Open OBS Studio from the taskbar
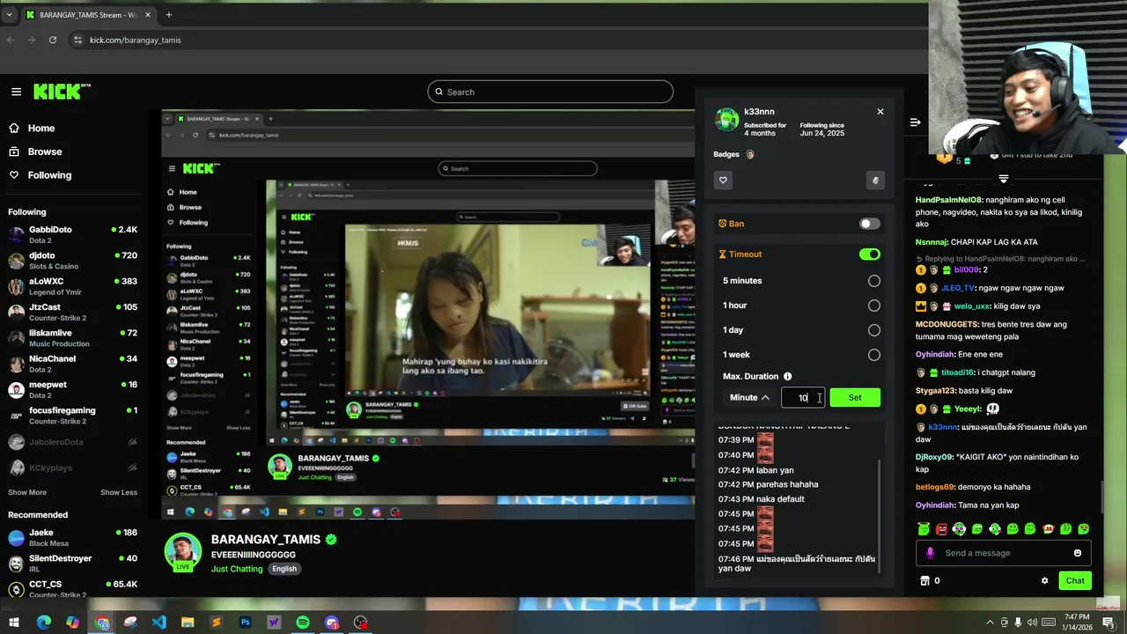Image resolution: width=1127 pixels, height=634 pixels. 361,623
